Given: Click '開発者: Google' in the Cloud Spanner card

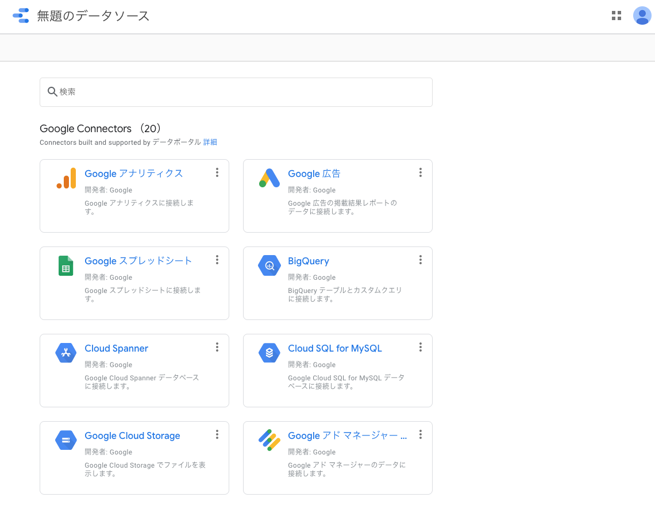Looking at the screenshot, I should pos(108,365).
